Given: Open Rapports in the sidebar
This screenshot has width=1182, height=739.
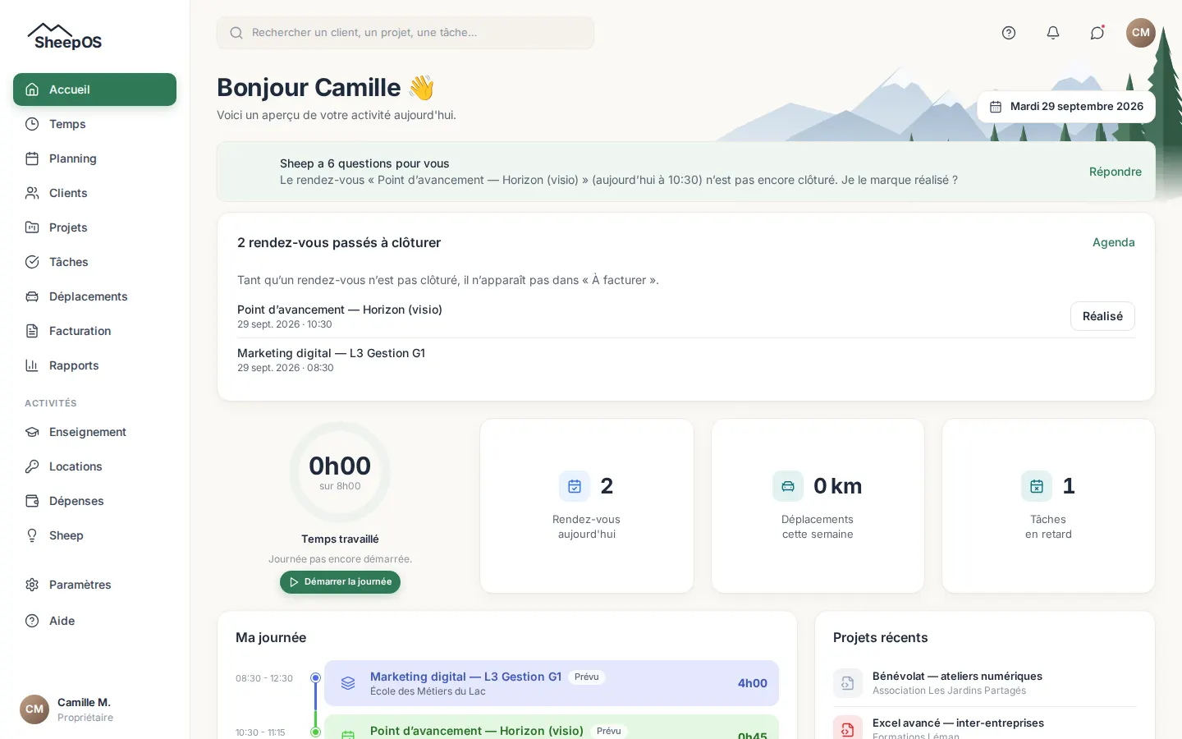Looking at the screenshot, I should click(x=94, y=365).
